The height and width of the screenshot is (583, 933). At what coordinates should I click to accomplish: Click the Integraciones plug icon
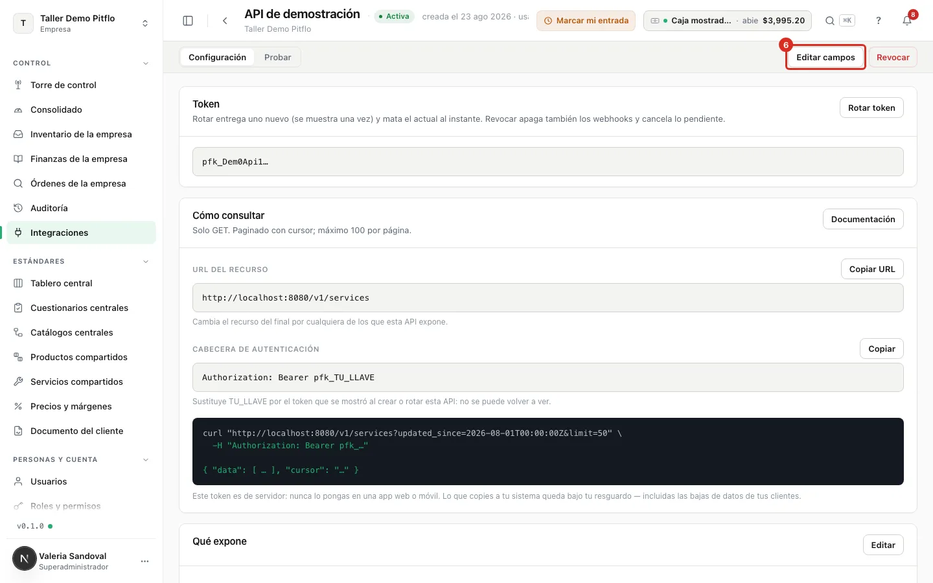click(18, 233)
